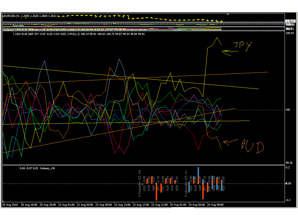Click the 23 Aug 05:00 time label
298x215 pixels.
coord(85,205)
